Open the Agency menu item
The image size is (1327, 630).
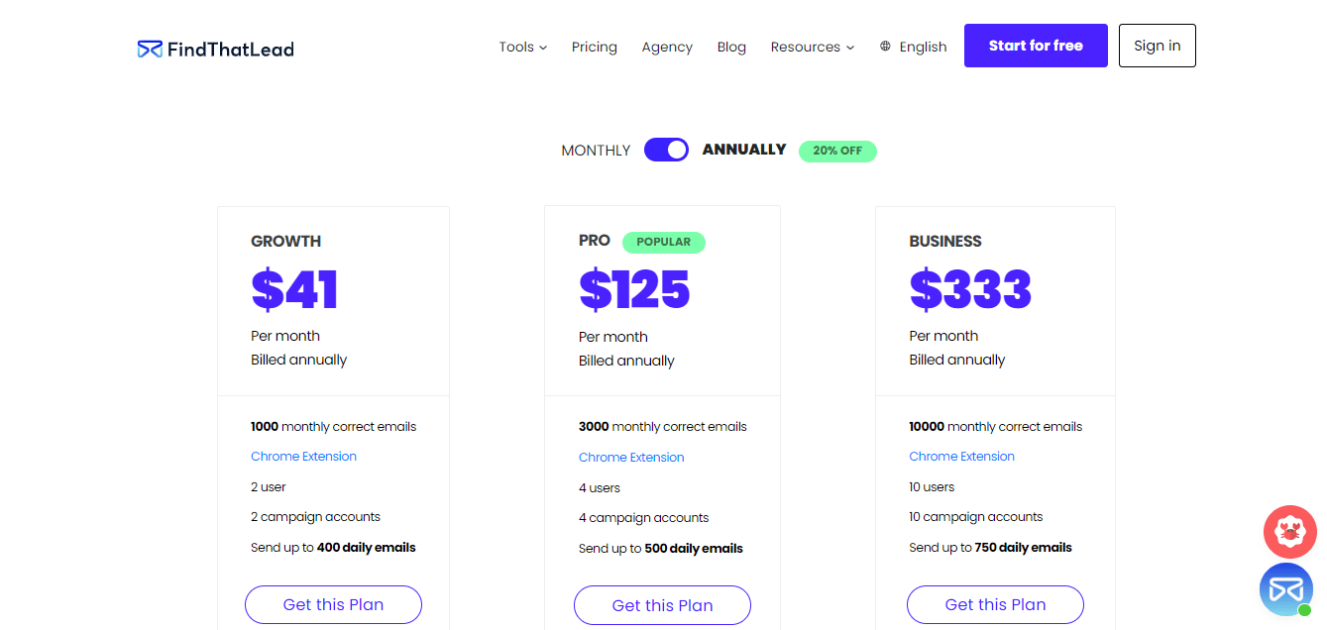click(667, 47)
